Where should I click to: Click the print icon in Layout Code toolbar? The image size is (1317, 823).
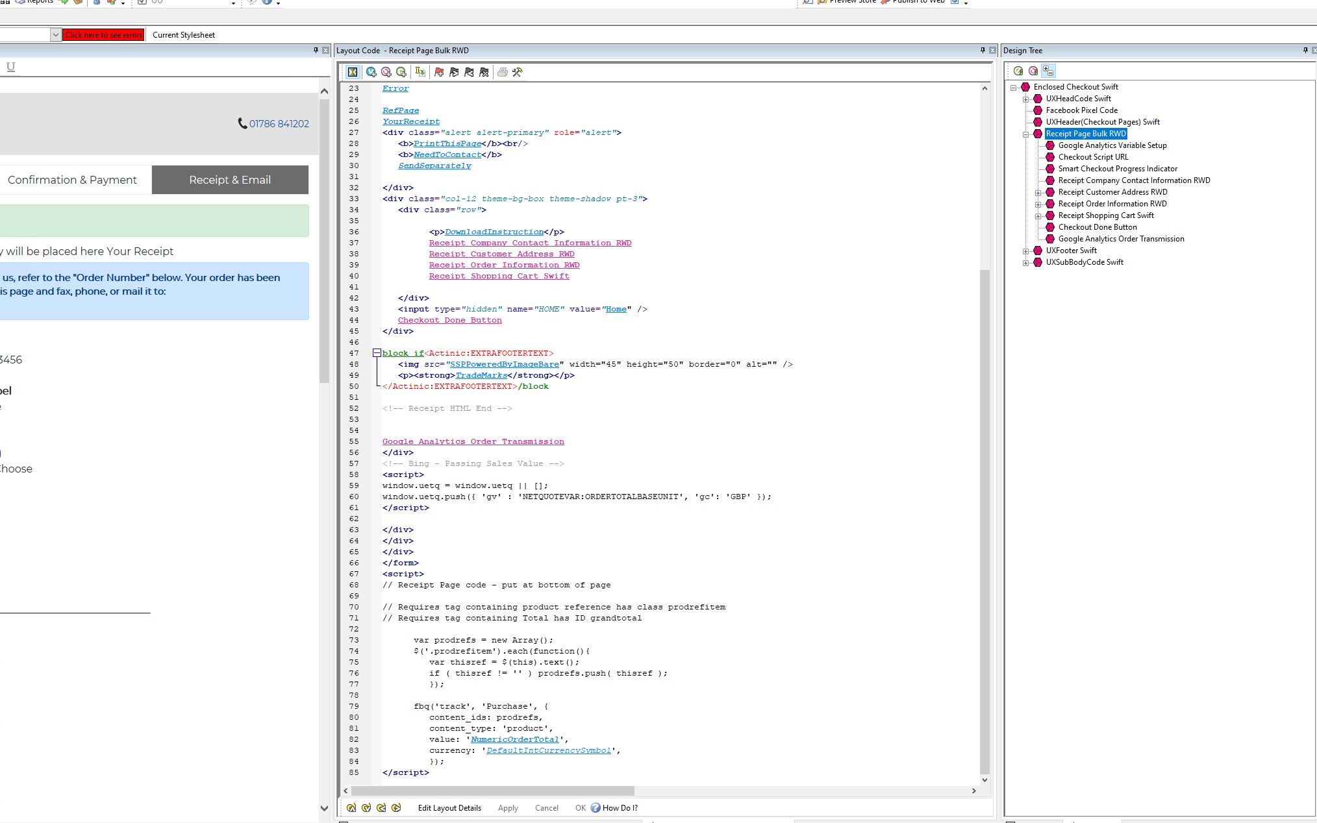(x=502, y=72)
